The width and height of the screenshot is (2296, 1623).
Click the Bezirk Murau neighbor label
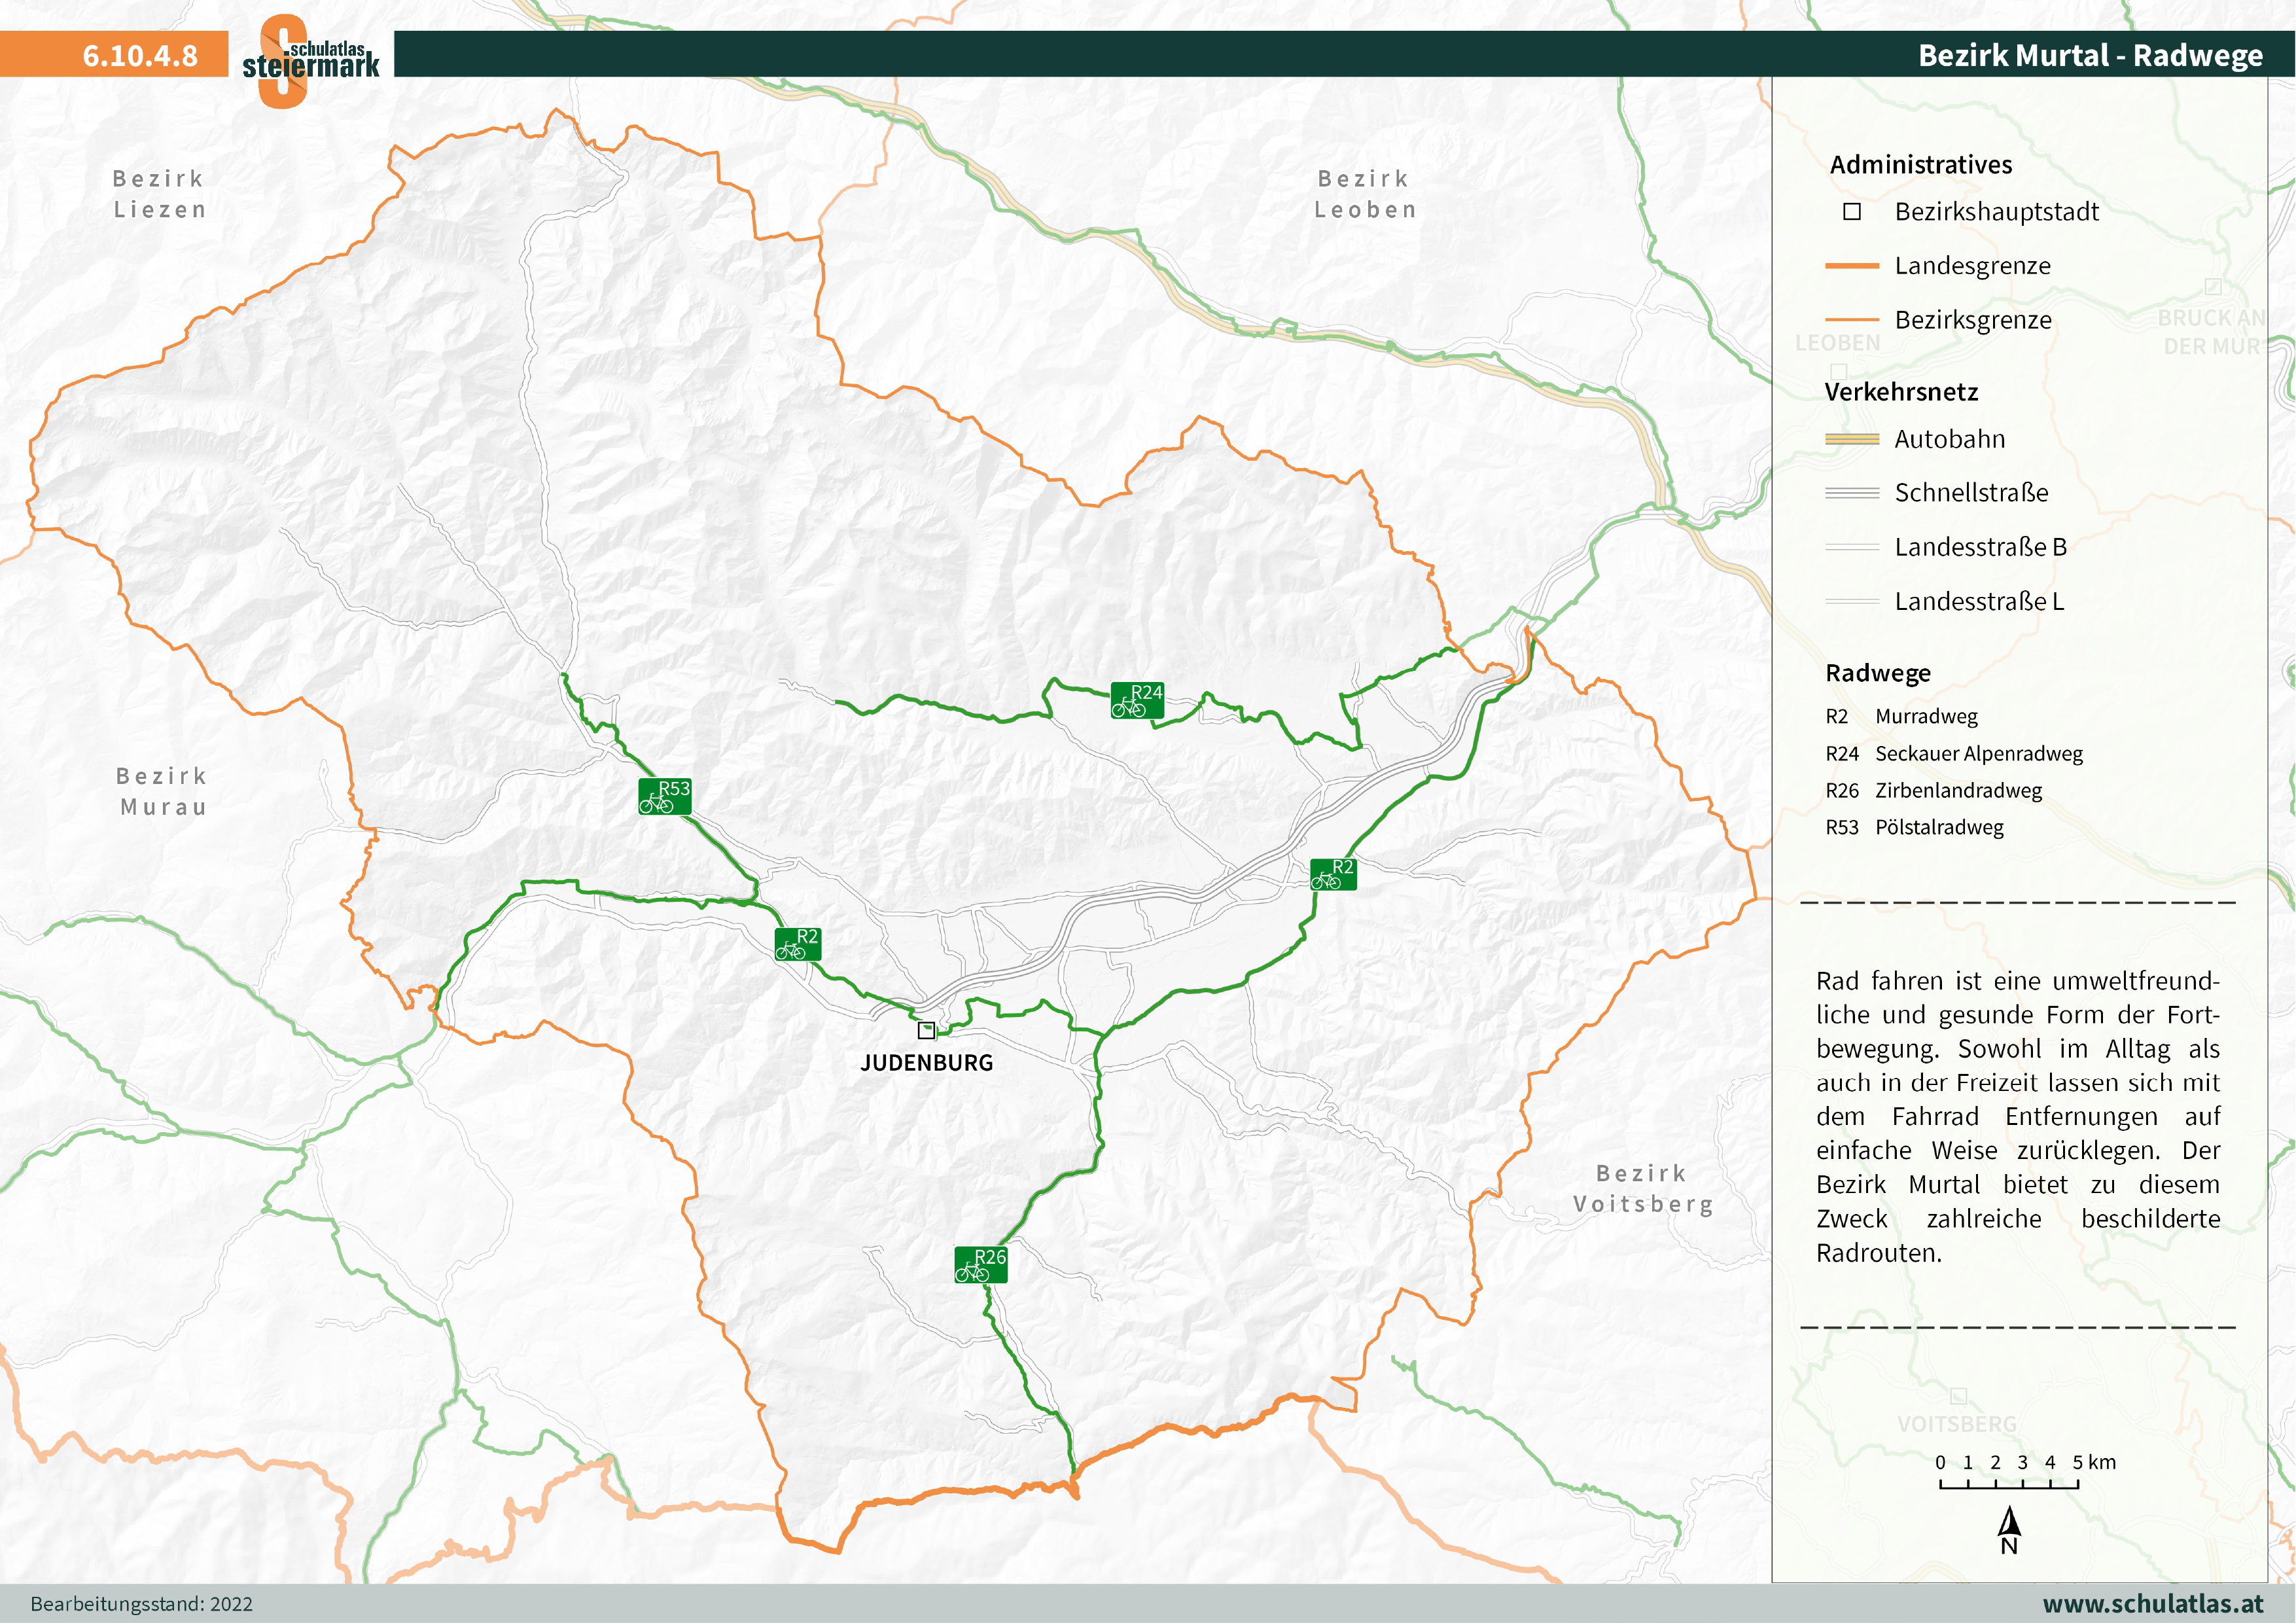tap(162, 791)
